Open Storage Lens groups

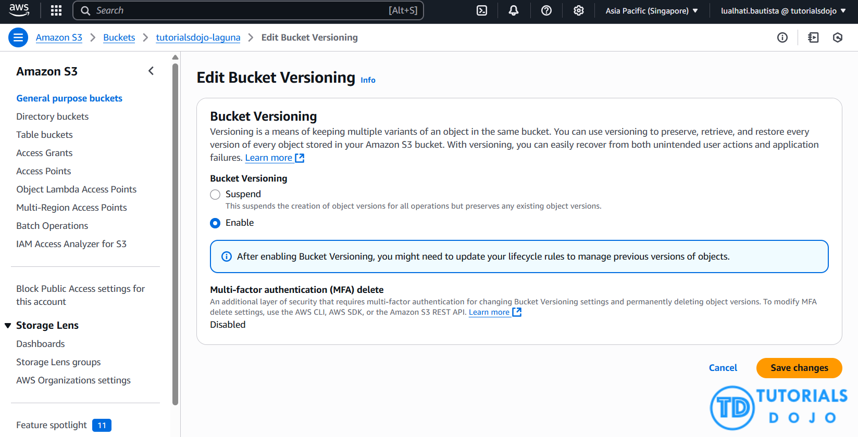coord(58,362)
